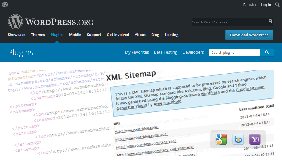Open the admin bar search magnifier
282x161 pixels.
277,5
